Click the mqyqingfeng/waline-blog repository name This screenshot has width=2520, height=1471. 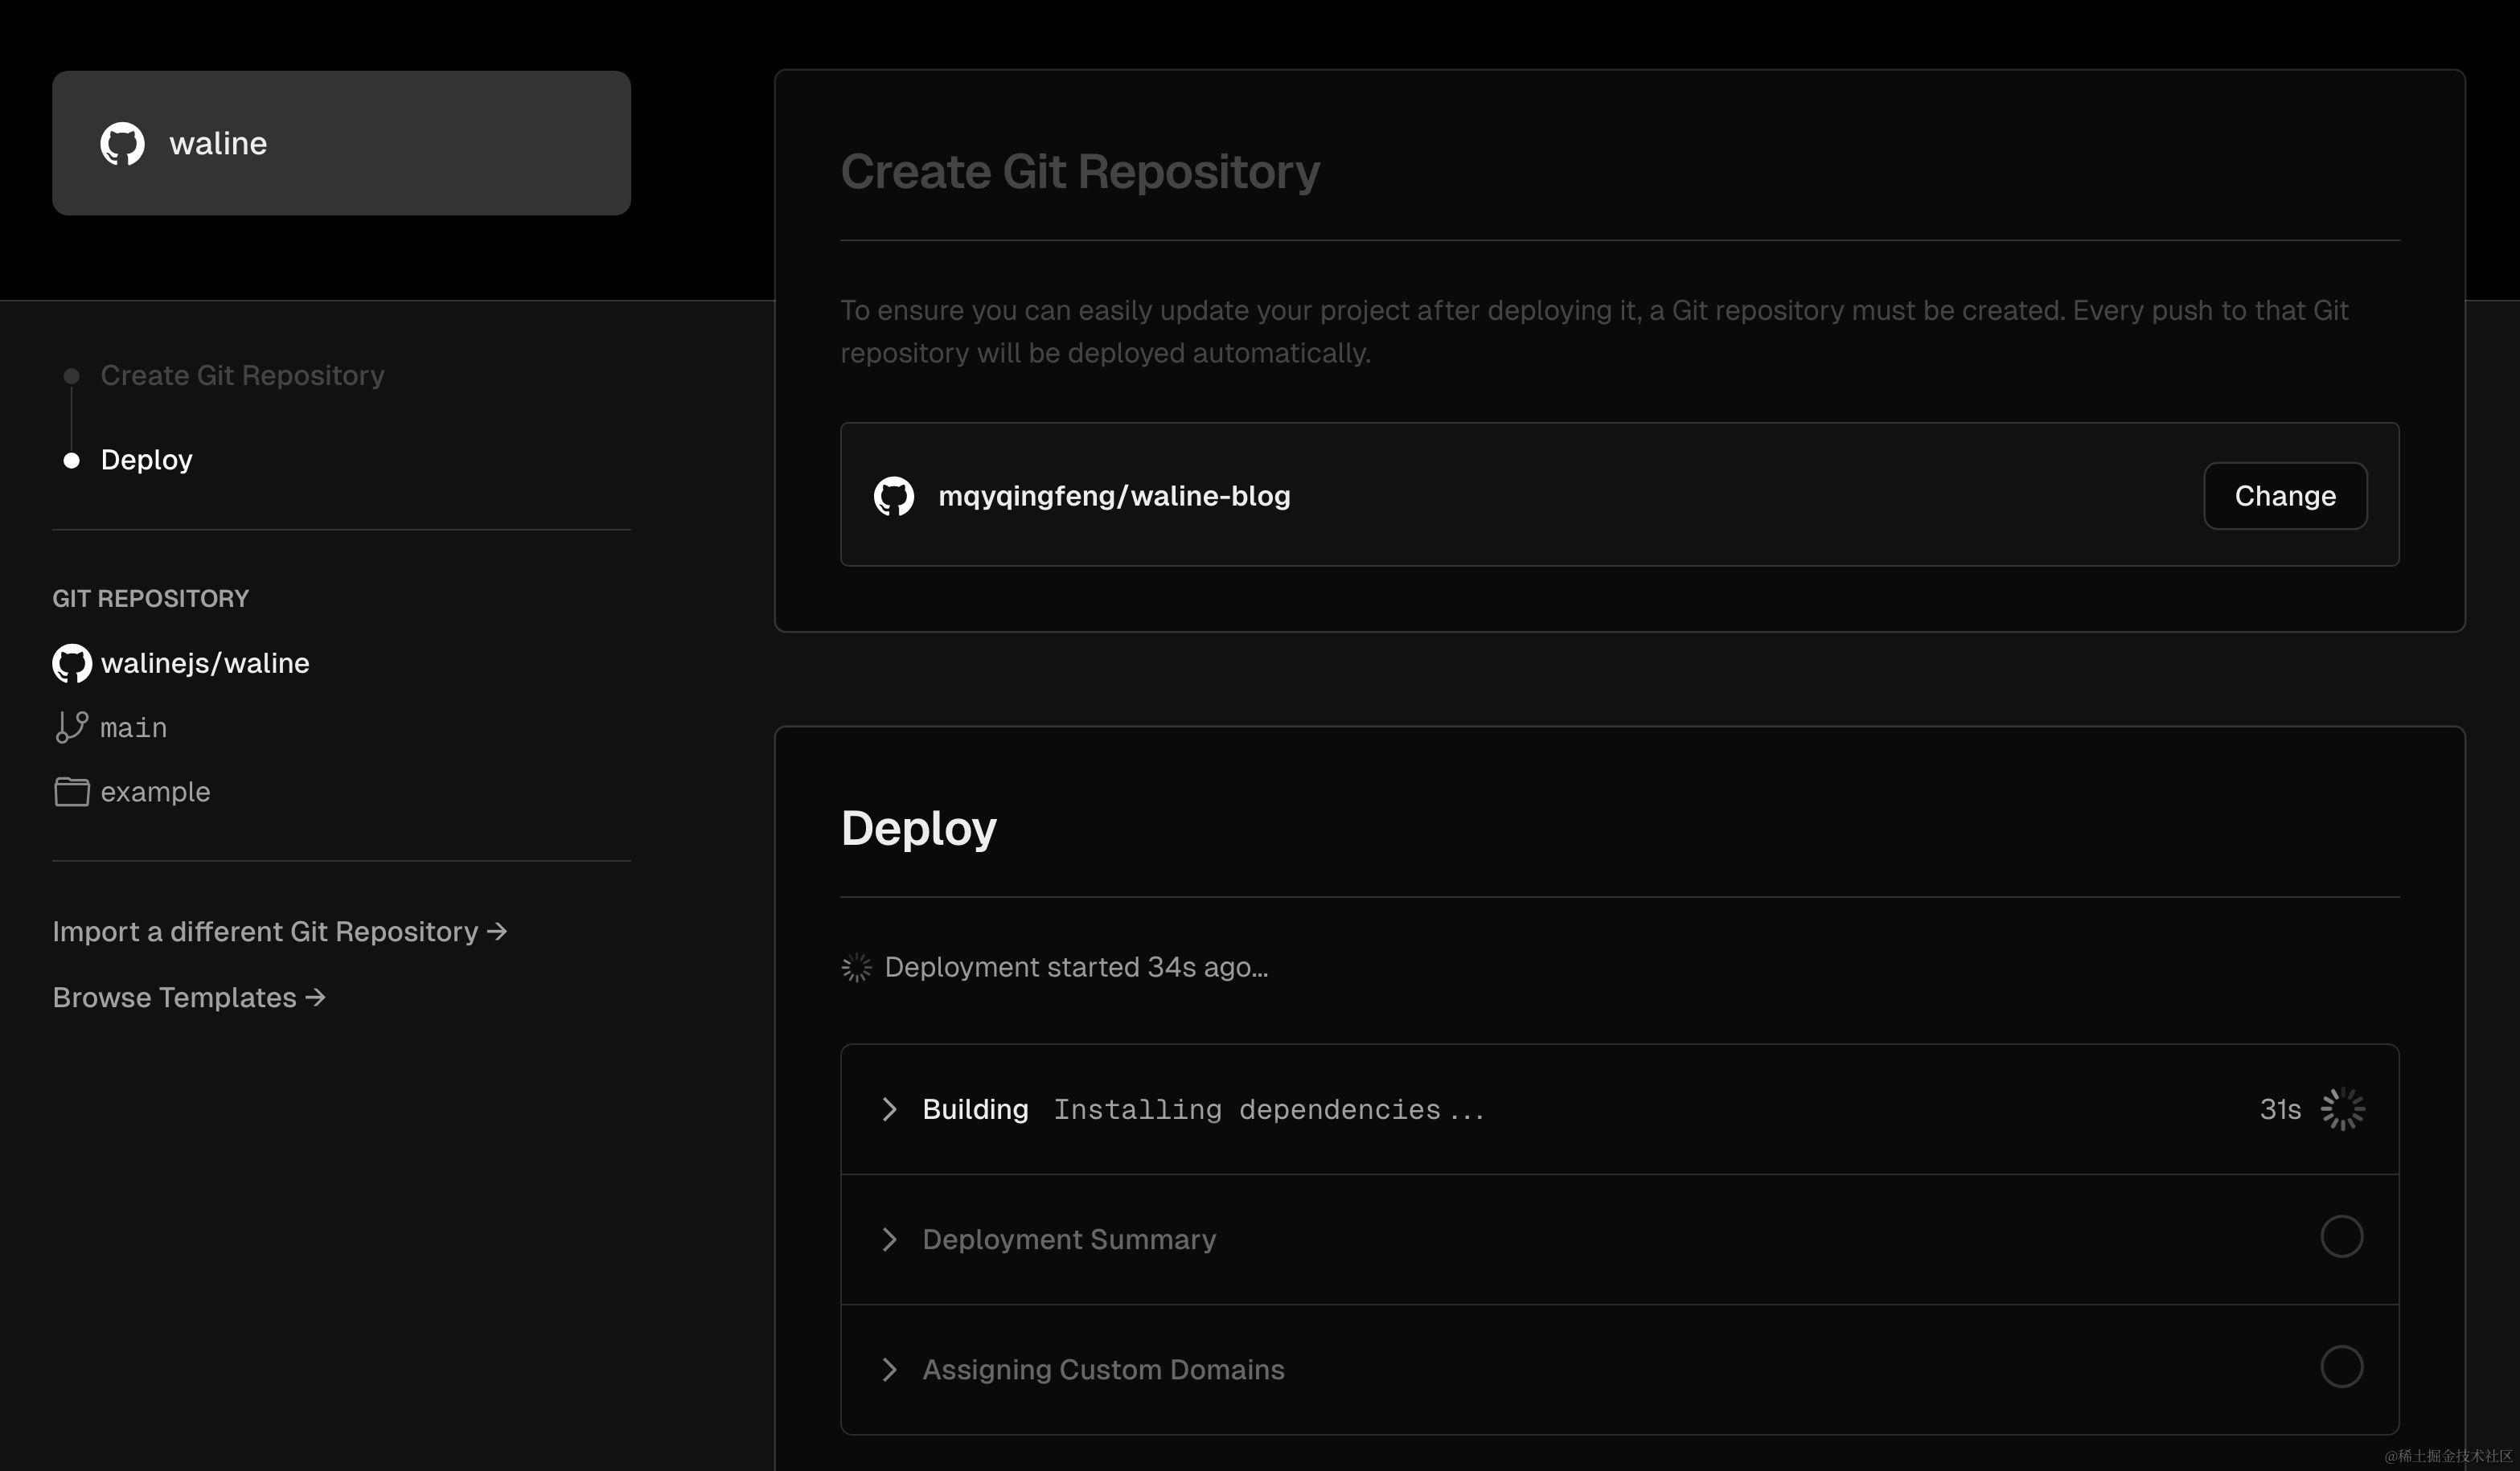point(1113,496)
